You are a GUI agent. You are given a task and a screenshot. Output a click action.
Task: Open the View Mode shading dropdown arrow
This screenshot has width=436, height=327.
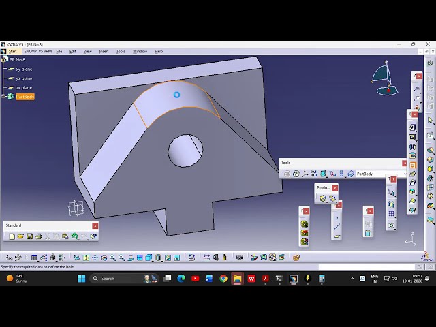[162, 261]
